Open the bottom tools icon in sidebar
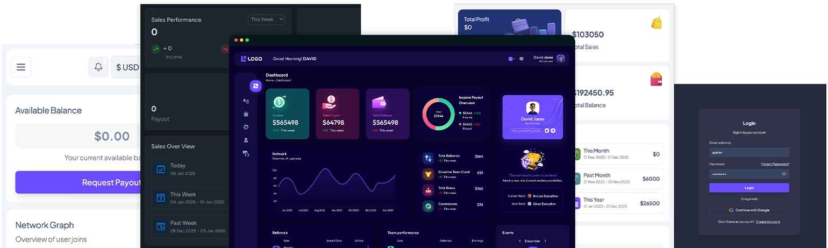 [x=246, y=153]
